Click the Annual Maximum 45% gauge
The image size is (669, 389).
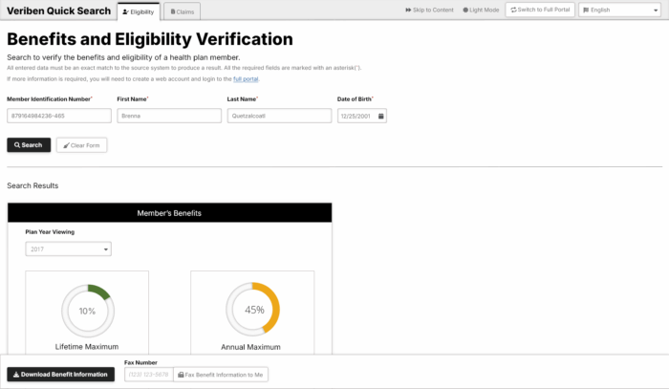(252, 311)
